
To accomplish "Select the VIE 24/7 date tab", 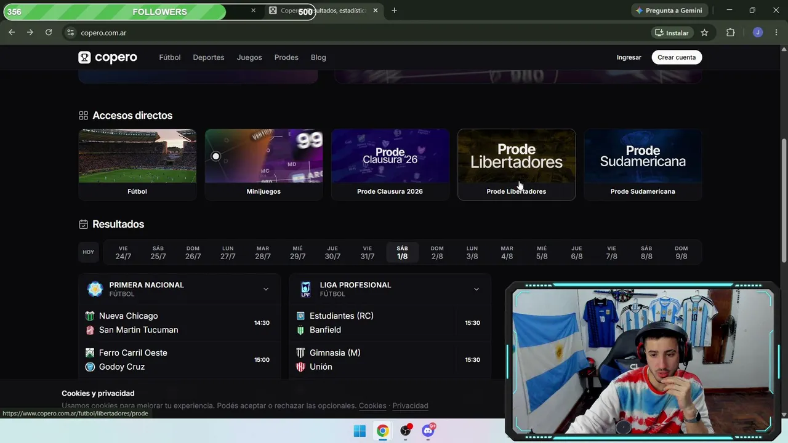I will point(123,252).
